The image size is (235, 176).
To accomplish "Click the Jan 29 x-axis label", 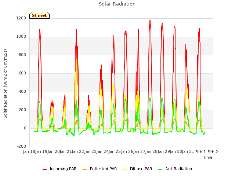I will [x=164, y=152].
